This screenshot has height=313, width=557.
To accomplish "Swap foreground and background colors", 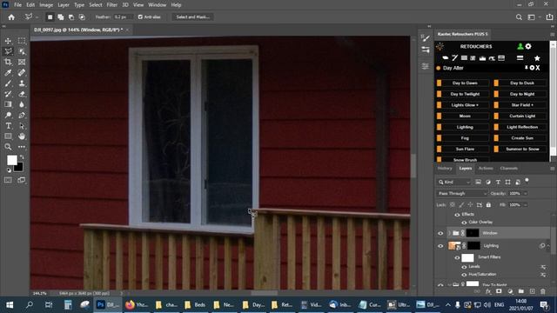I will (22, 156).
